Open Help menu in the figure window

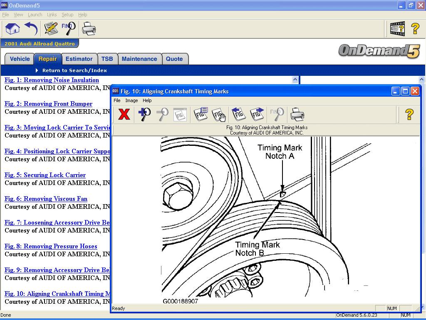[147, 100]
